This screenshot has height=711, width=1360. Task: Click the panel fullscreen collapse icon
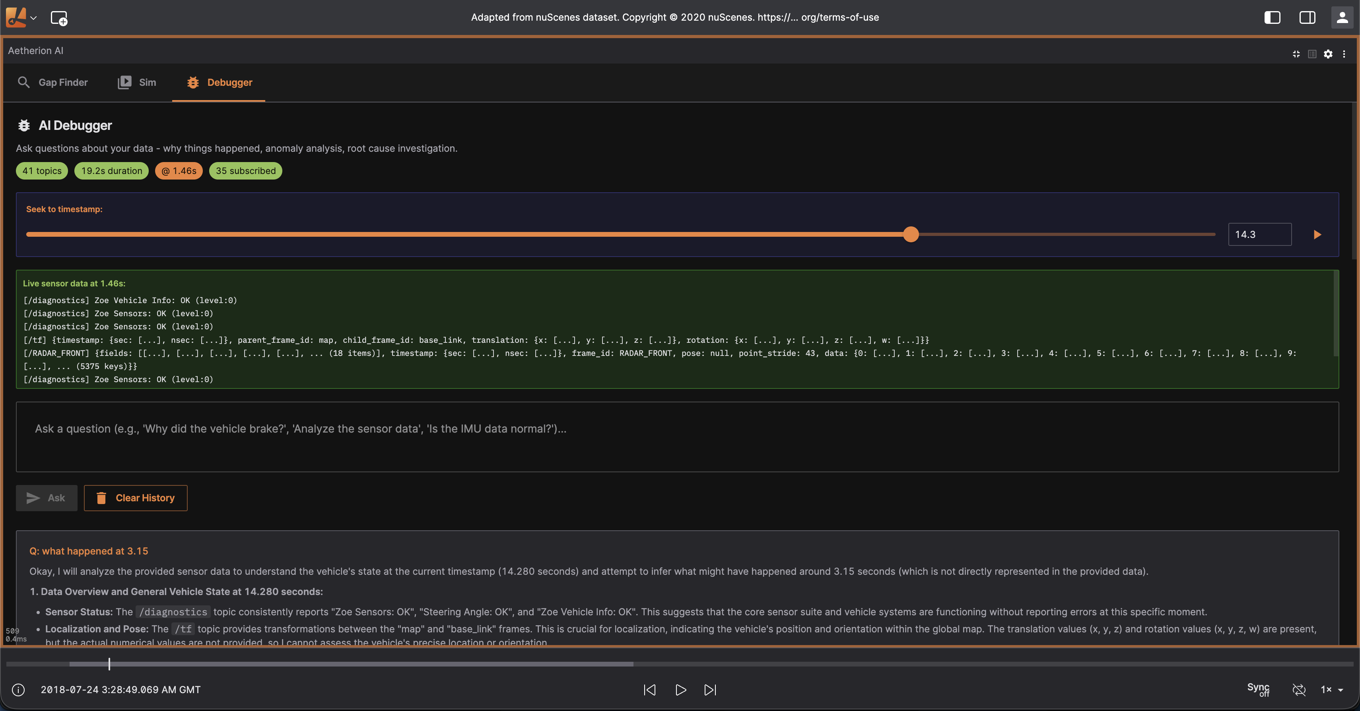pyautogui.click(x=1296, y=54)
